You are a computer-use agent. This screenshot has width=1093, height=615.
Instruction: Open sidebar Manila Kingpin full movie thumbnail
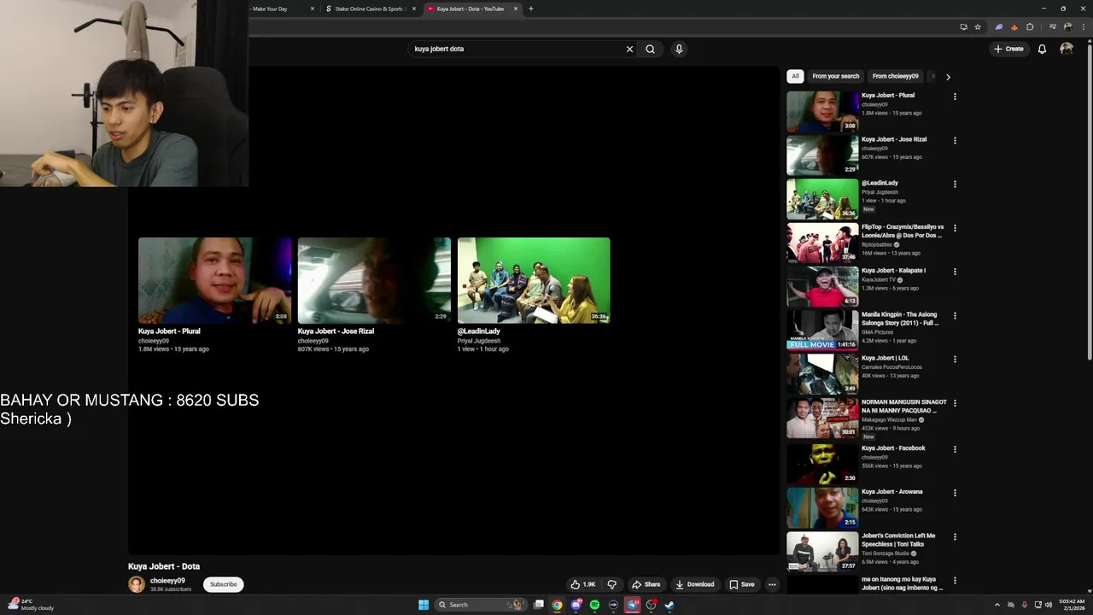point(822,330)
